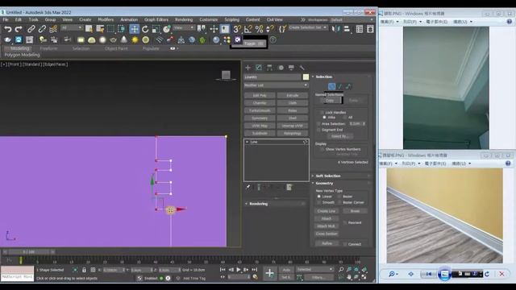Switch to the Freeform ribbon tab
516x290 pixels.
[x=48, y=48]
